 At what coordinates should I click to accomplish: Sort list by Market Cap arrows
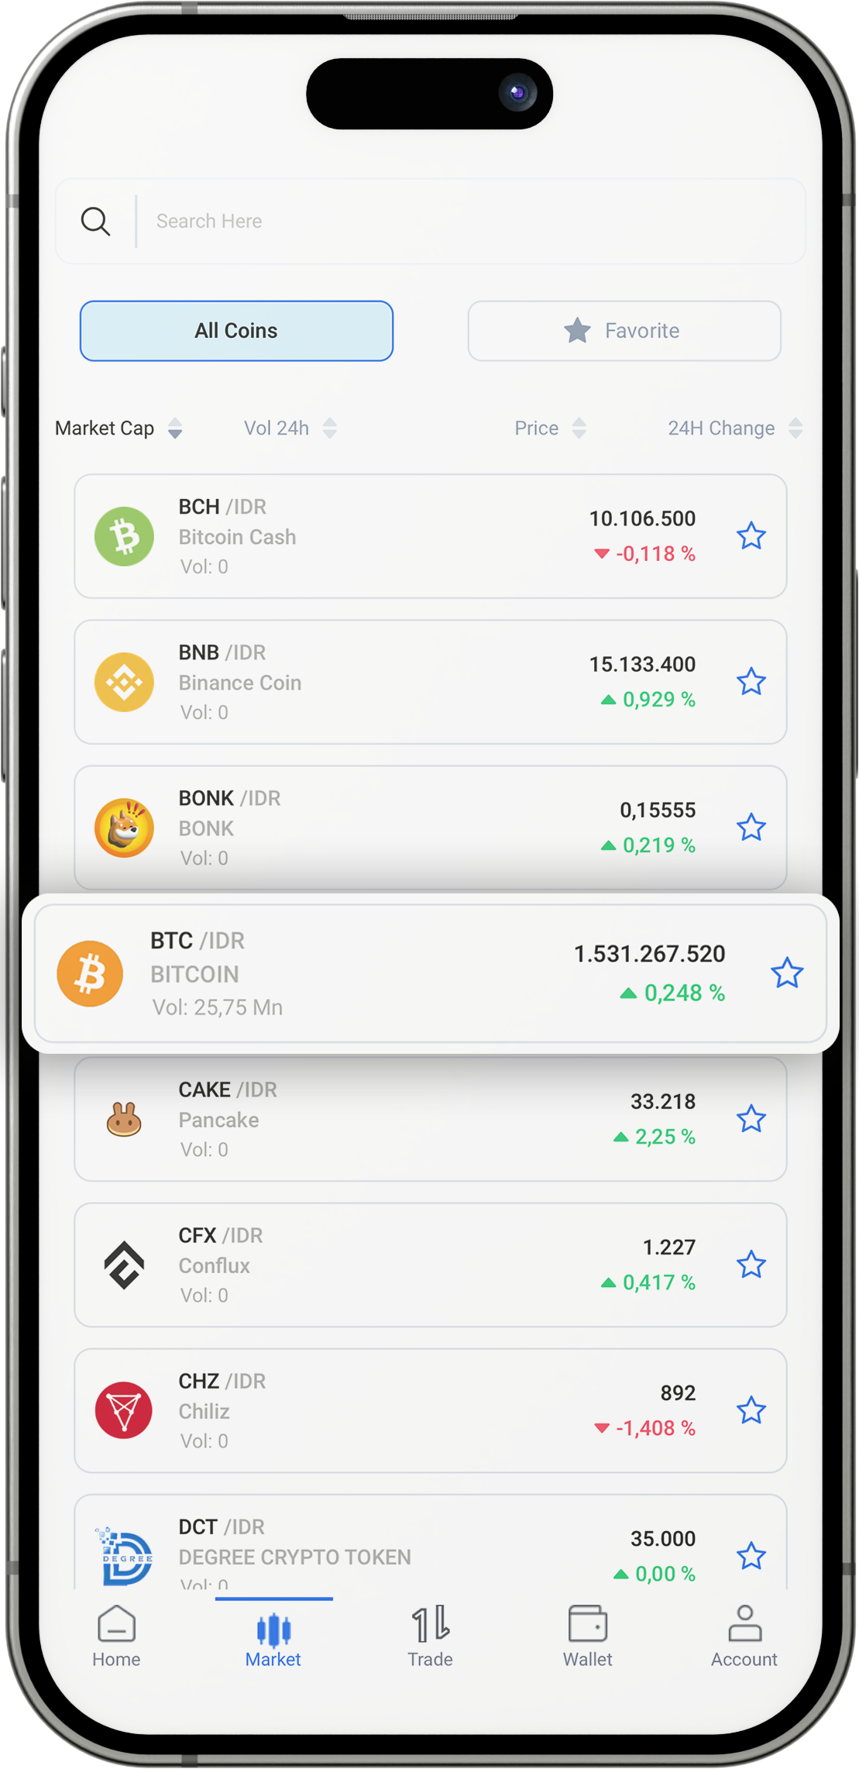(175, 428)
